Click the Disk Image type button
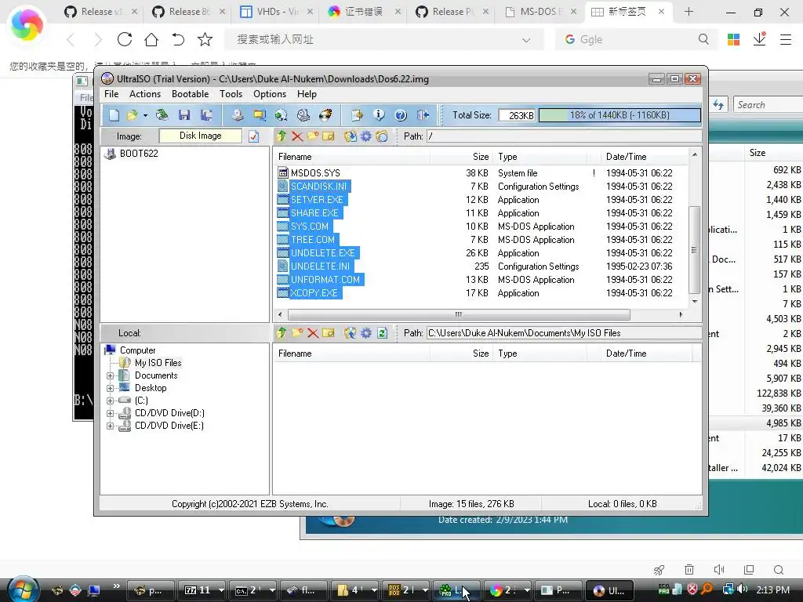The image size is (803, 602). [x=200, y=136]
